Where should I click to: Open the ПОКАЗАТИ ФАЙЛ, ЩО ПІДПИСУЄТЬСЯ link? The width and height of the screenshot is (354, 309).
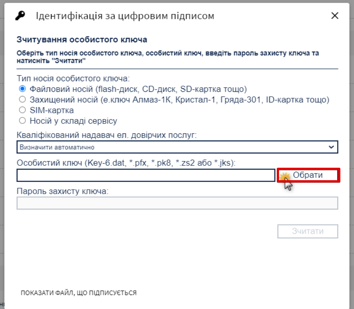coord(79,293)
